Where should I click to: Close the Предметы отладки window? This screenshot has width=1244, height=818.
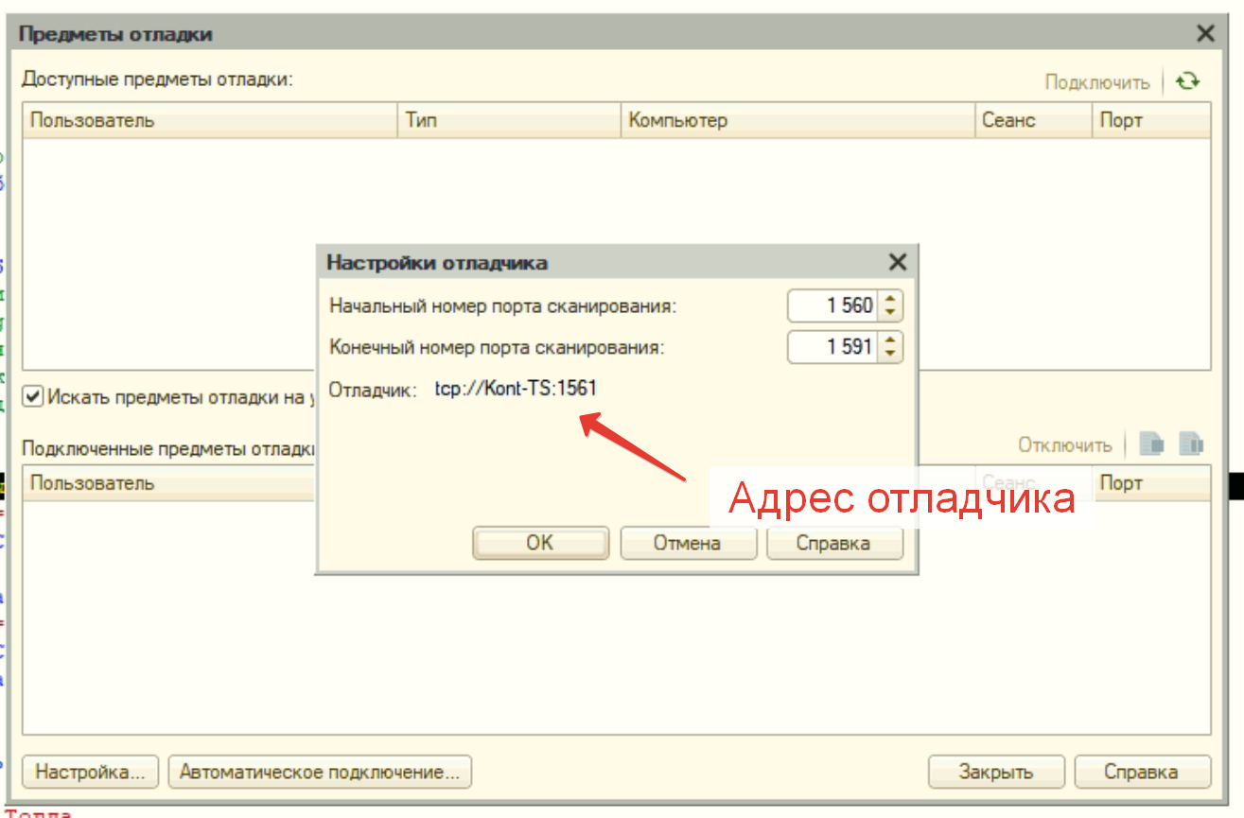click(1205, 34)
